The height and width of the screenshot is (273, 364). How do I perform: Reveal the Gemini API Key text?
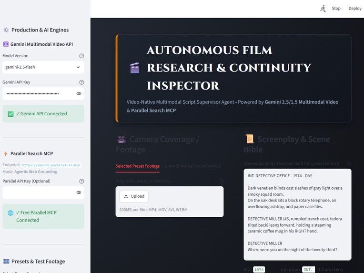(79, 93)
